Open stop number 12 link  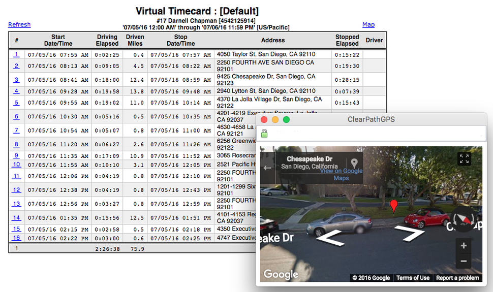[16, 190]
